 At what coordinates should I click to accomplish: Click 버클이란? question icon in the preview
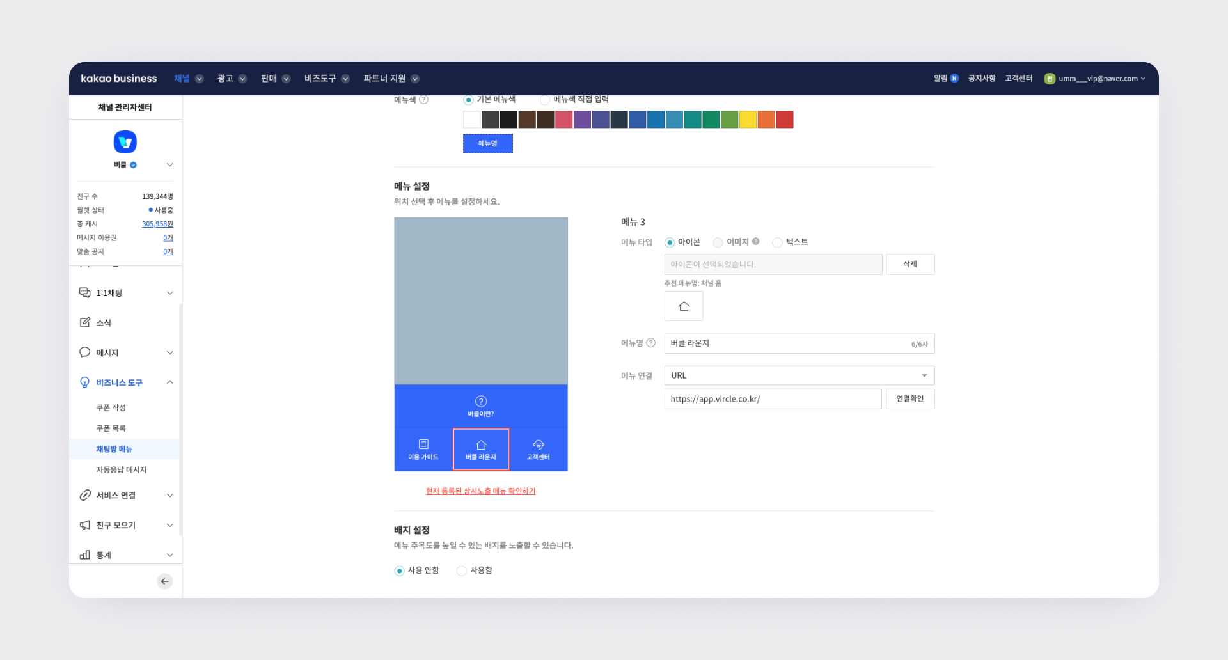481,401
